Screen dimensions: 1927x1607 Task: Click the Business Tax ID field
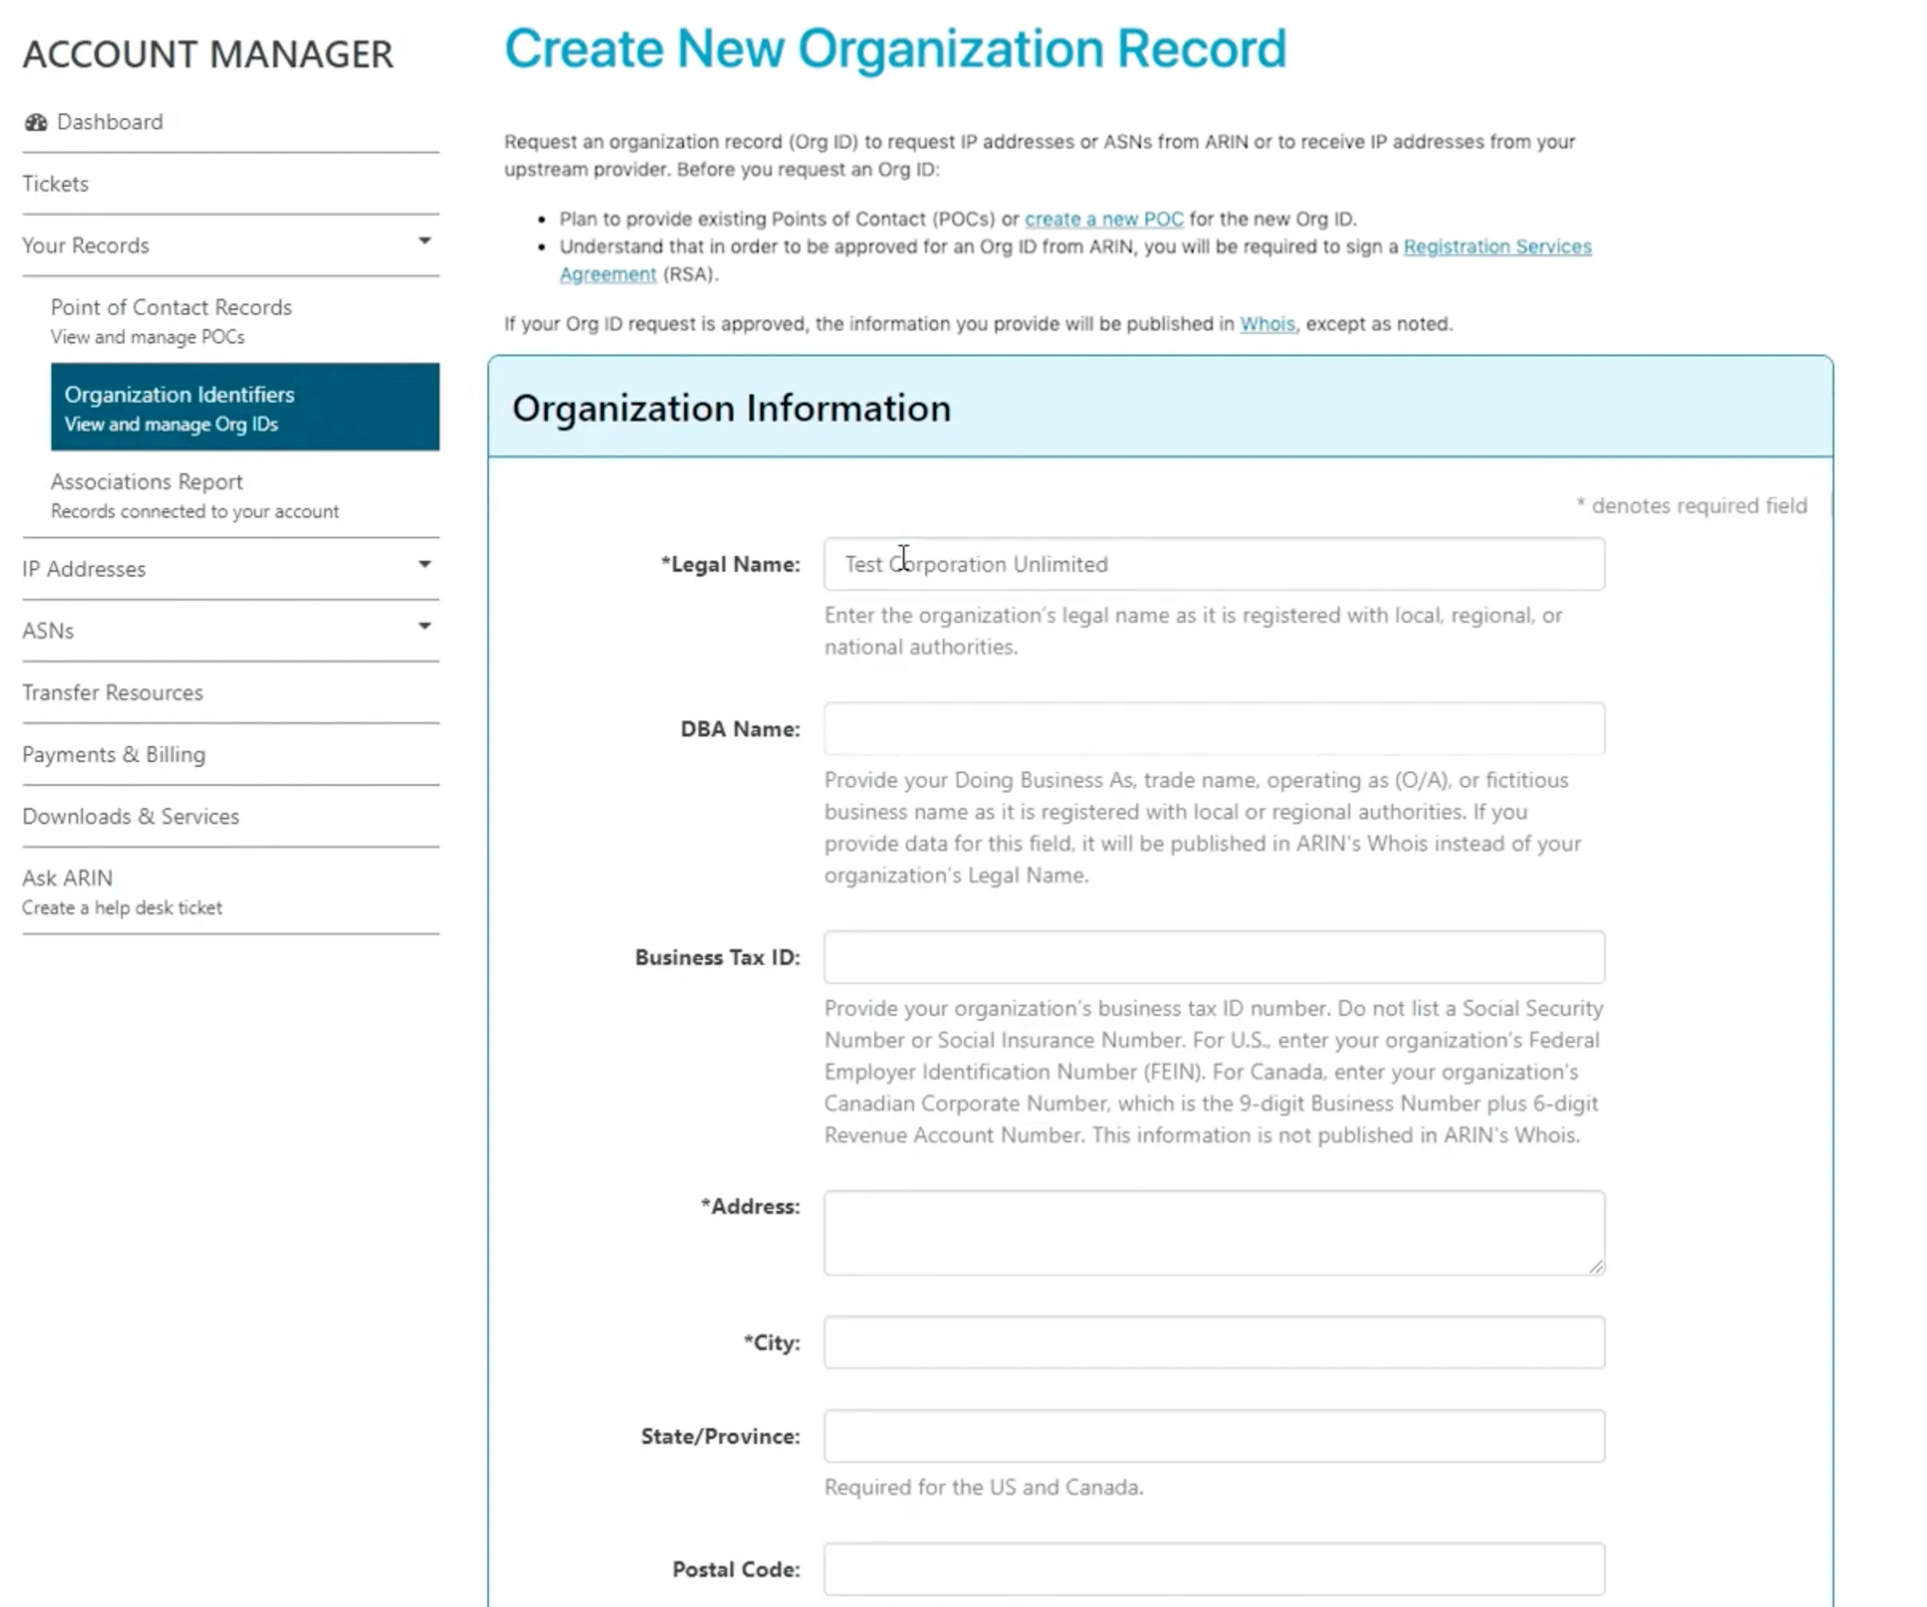point(1213,957)
